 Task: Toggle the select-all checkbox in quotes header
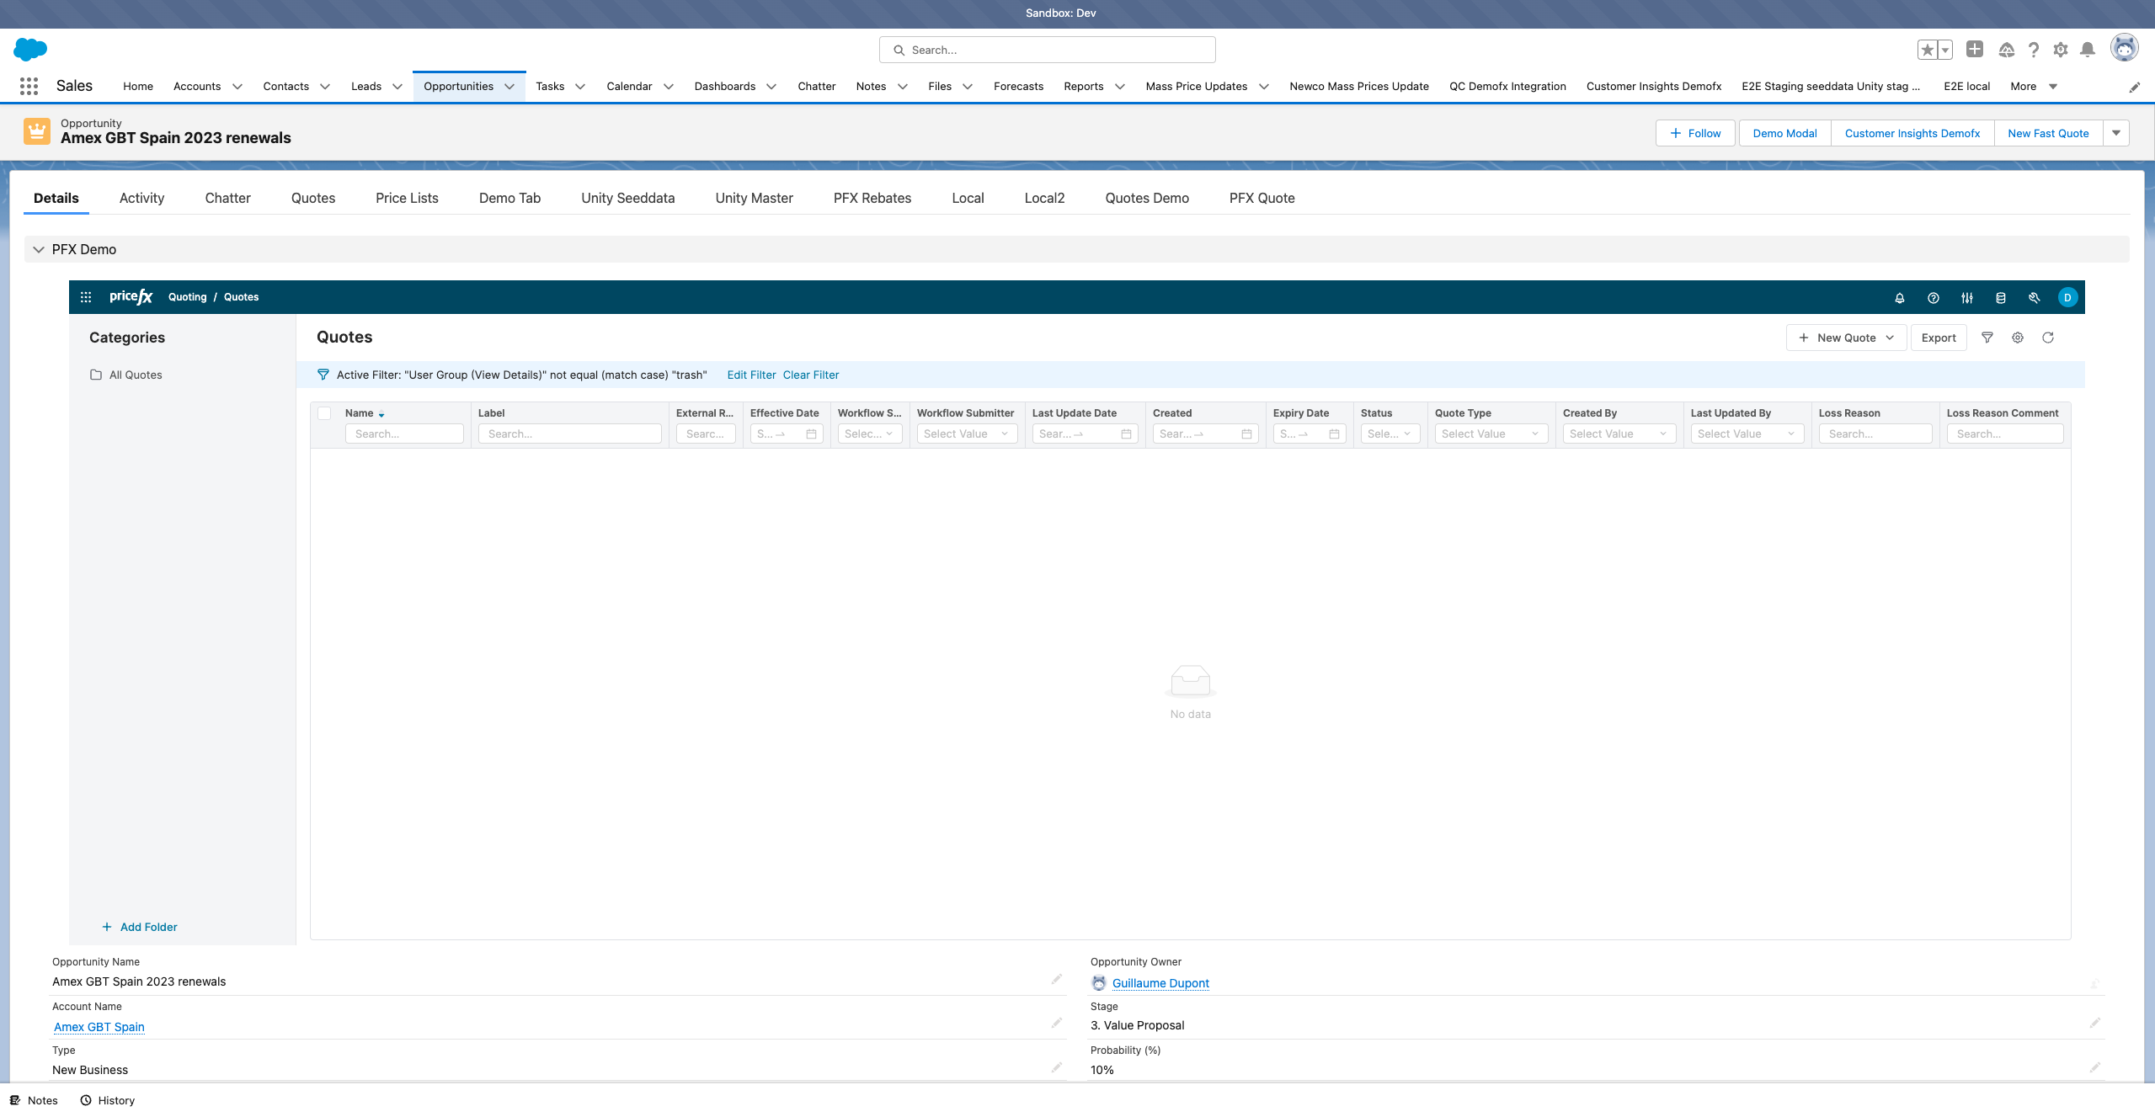pyautogui.click(x=324, y=413)
